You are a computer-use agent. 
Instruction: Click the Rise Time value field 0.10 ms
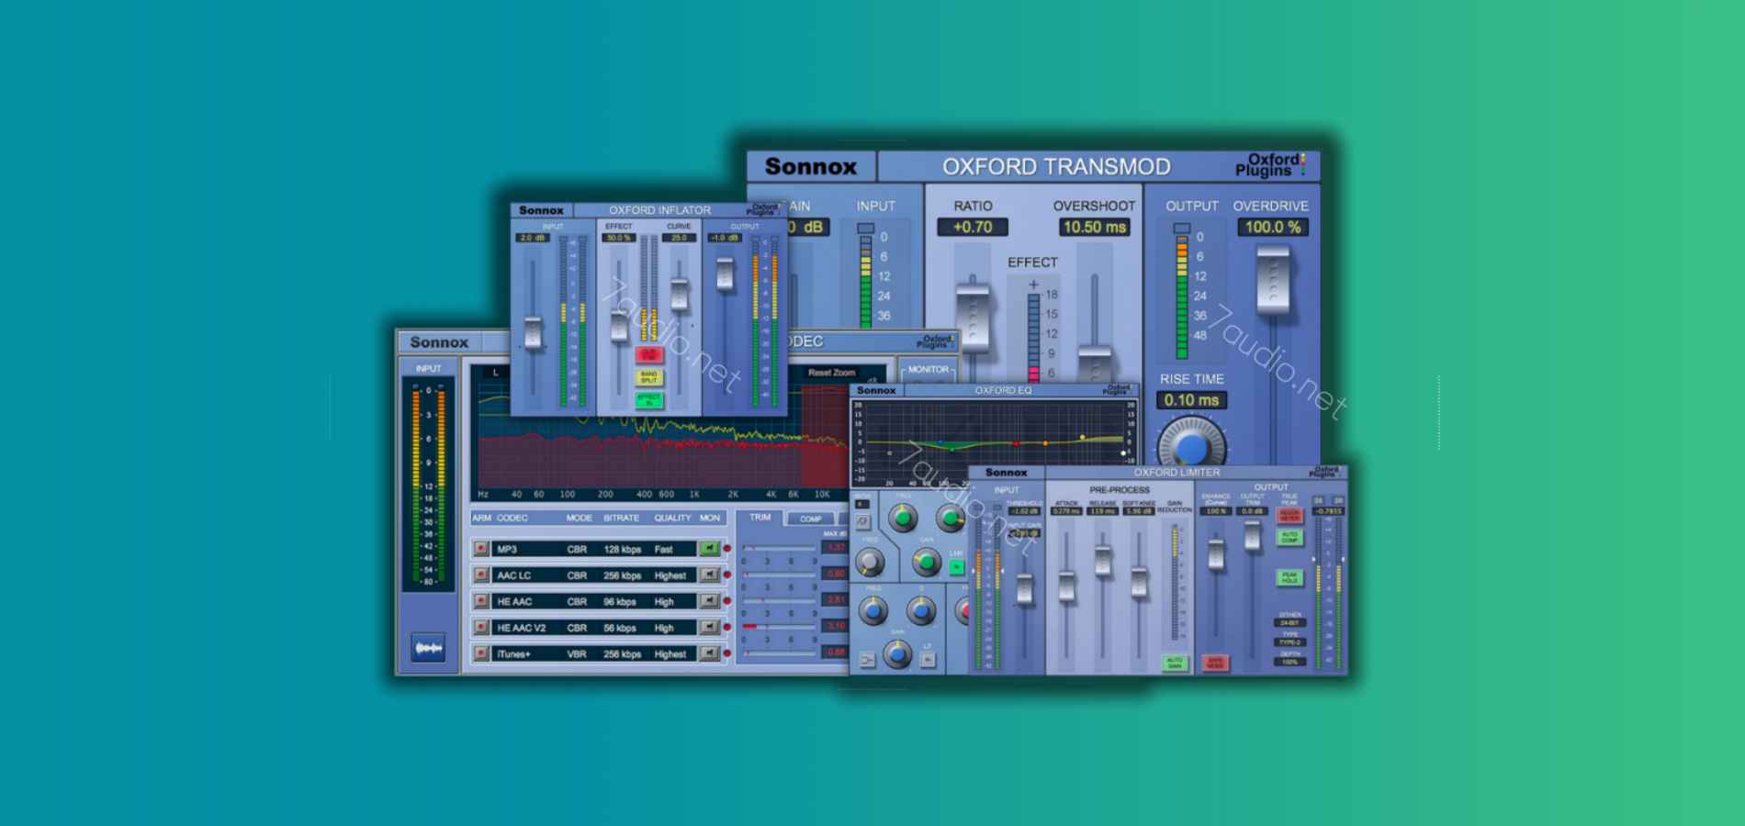(x=1191, y=400)
